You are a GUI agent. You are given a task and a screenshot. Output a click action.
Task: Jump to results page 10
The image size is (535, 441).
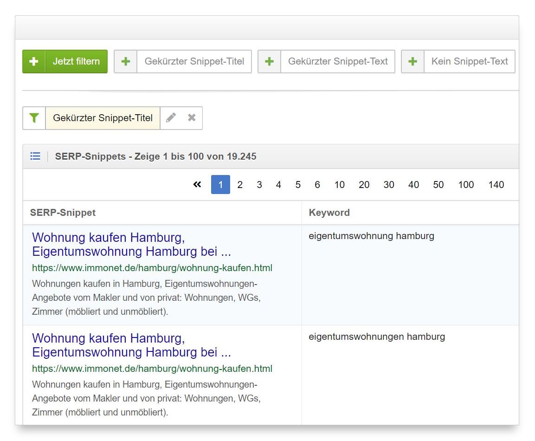click(339, 185)
